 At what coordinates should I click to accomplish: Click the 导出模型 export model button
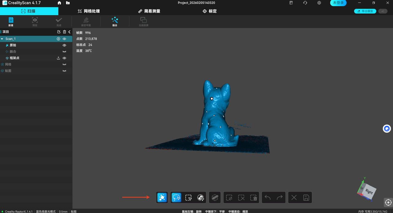pyautogui.click(x=365, y=11)
